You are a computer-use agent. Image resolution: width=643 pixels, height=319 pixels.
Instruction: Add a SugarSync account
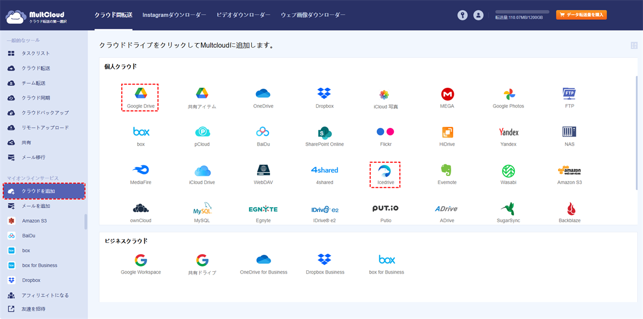pyautogui.click(x=509, y=212)
